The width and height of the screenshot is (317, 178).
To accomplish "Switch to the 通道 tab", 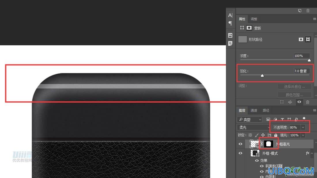I will (254, 110).
